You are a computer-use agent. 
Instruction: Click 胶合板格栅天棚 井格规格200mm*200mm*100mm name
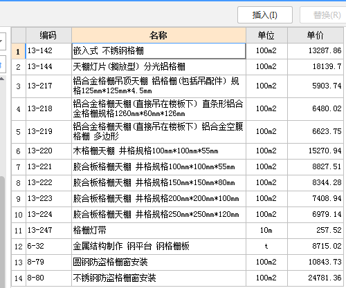tap(158, 199)
